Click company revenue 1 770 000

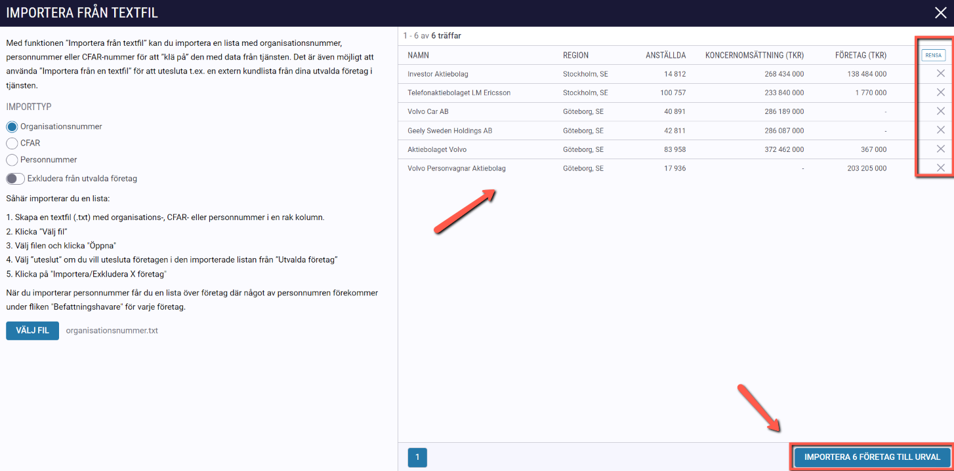(871, 92)
